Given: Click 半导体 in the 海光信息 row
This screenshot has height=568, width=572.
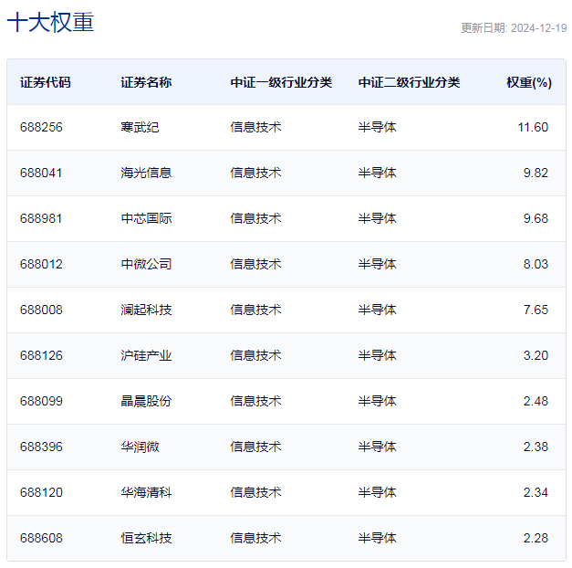Looking at the screenshot, I should point(377,173).
